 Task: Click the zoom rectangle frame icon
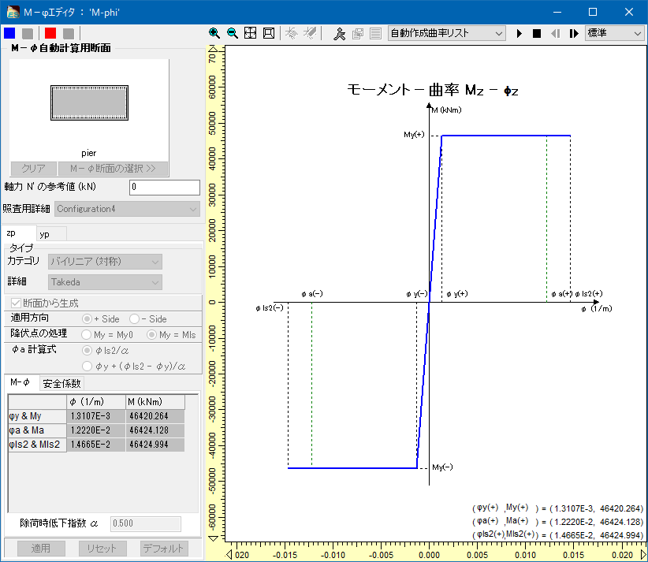(x=268, y=33)
